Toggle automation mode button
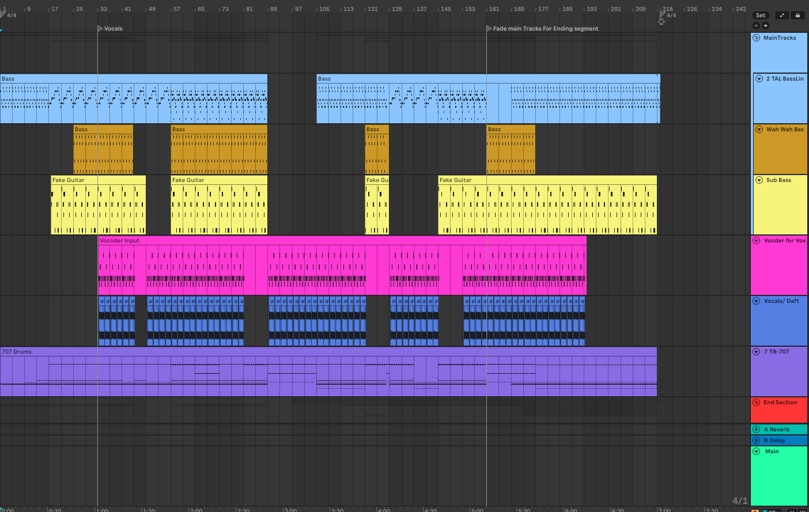This screenshot has width=809, height=512. [782, 16]
